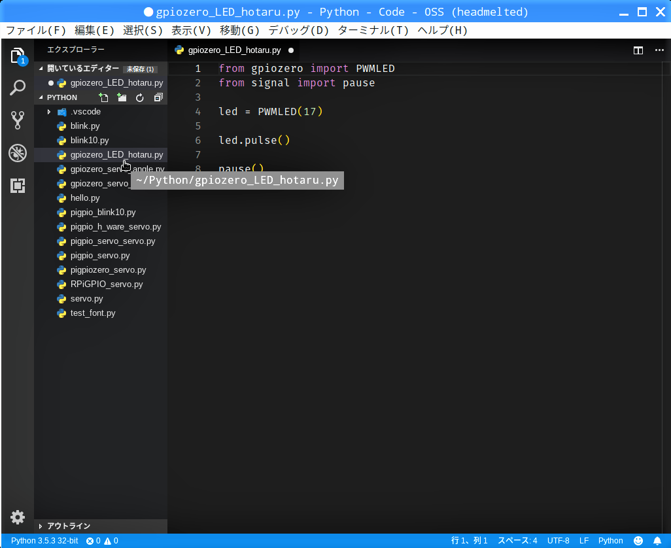Maximize the Code - OSS window
671x548 pixels.
tap(642, 12)
